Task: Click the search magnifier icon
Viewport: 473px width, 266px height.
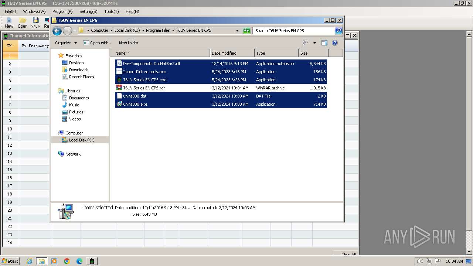Action: pyautogui.click(x=338, y=31)
